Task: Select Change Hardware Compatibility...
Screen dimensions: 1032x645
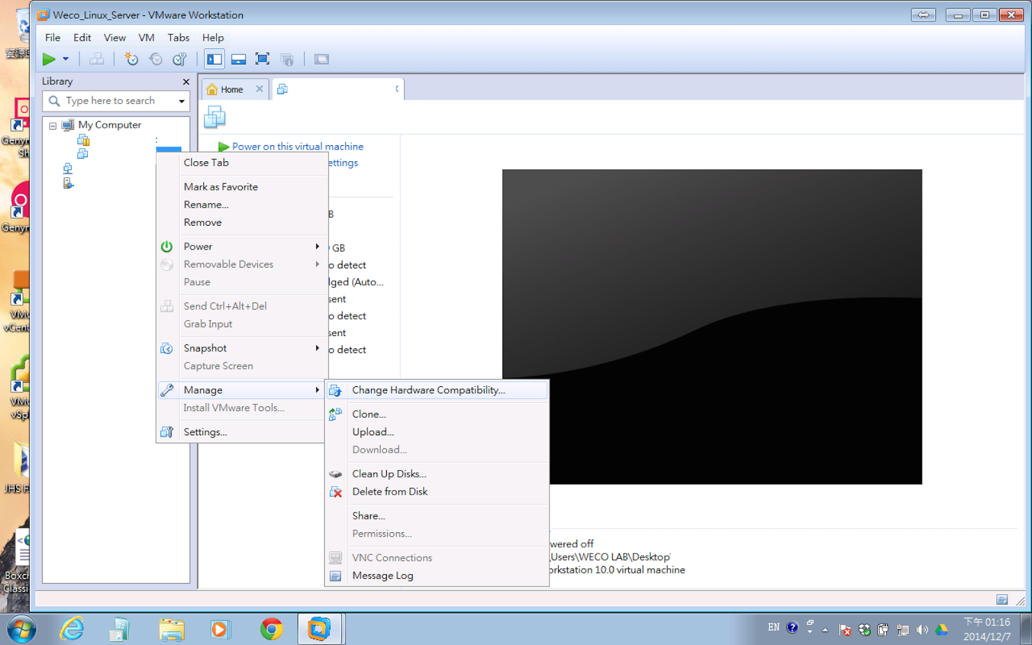Action: pos(437,390)
